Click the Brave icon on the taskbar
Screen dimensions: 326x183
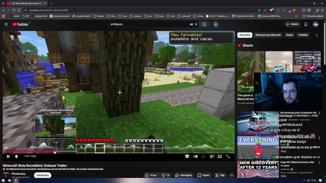pos(16,180)
